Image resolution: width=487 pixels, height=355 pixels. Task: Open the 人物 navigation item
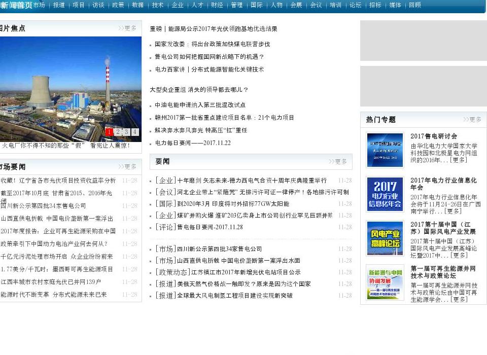[276, 5]
